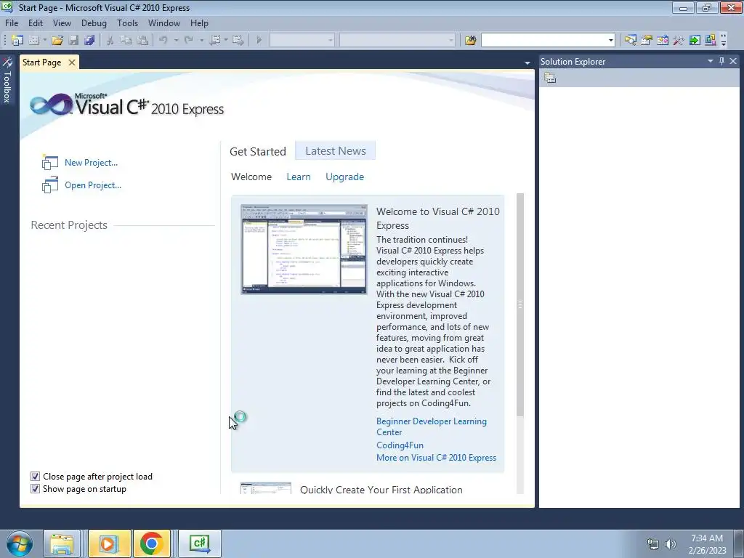Open Windows Explorer from the taskbar

coord(62,543)
